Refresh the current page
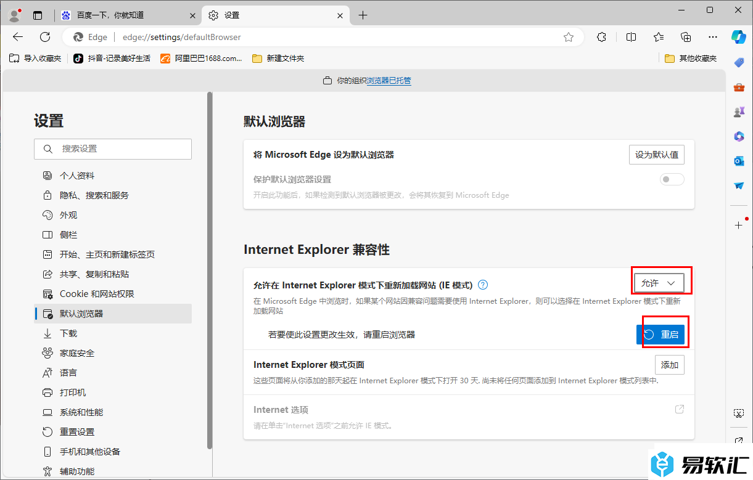Viewport: 753px width, 480px height. click(45, 37)
